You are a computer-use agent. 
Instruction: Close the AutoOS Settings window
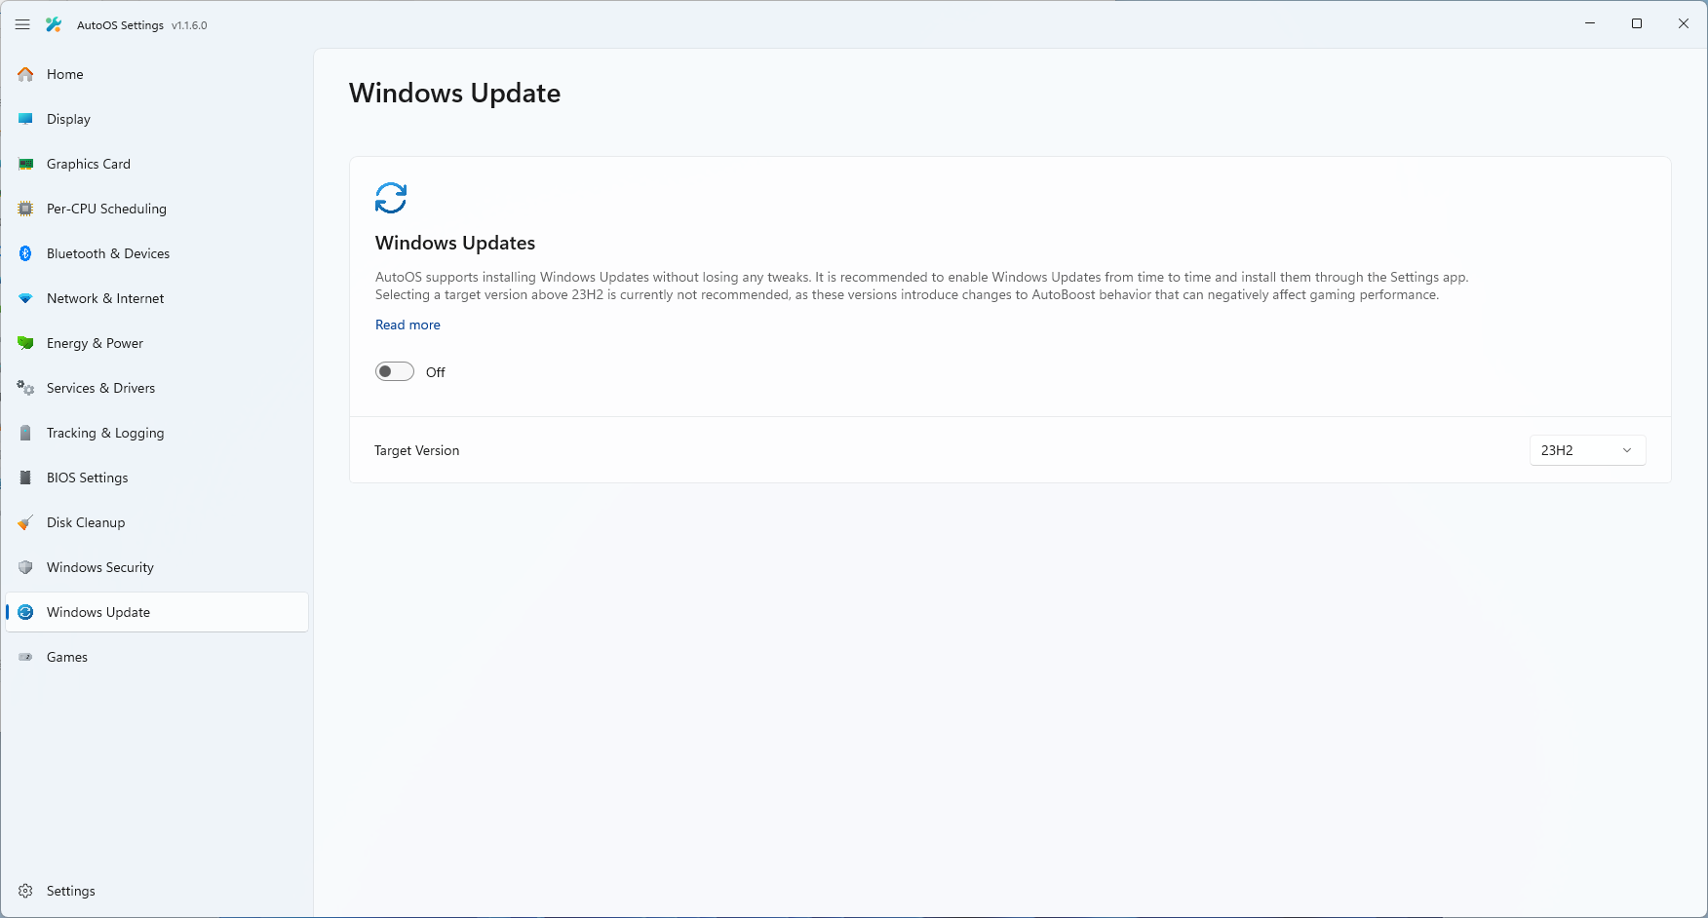(x=1684, y=23)
